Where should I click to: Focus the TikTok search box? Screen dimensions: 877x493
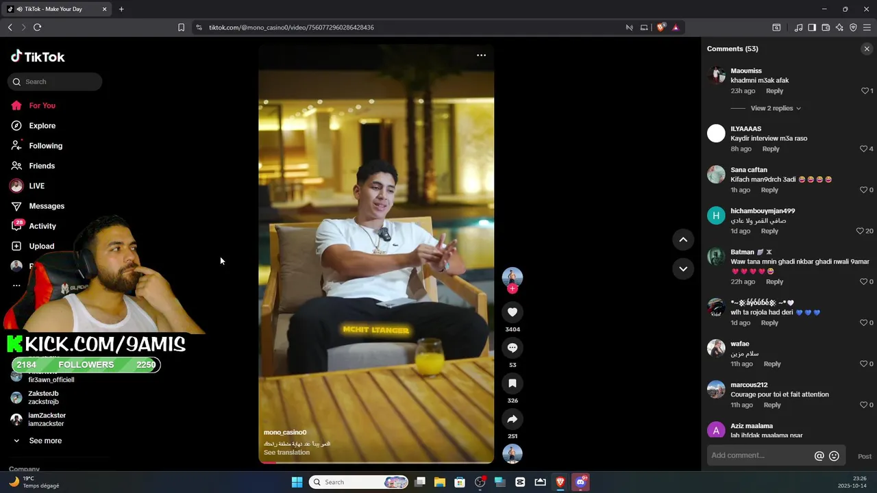tap(55, 81)
